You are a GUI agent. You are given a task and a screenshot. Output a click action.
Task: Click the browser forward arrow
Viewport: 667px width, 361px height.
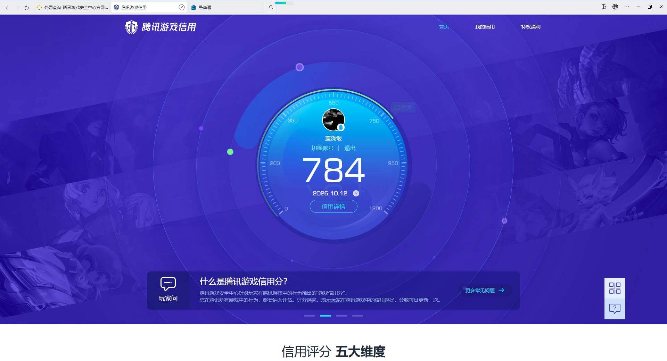point(17,7)
